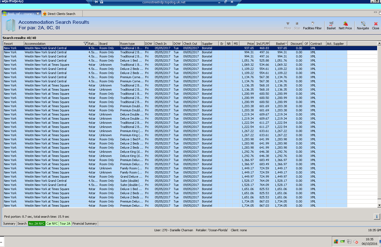
Task: Open the AVG antivirus tray icon
Action: click(x=336, y=241)
